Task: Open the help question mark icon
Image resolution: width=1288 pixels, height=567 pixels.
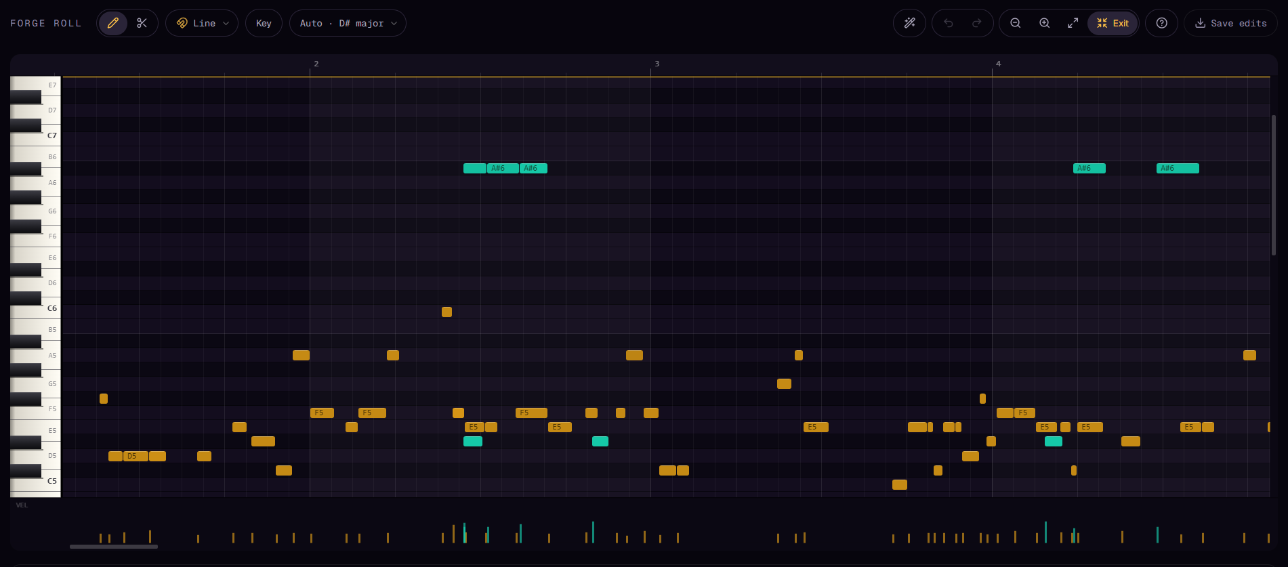Action: coord(1161,23)
